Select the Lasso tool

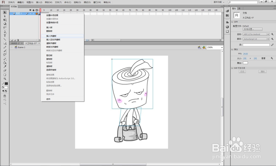5,28
